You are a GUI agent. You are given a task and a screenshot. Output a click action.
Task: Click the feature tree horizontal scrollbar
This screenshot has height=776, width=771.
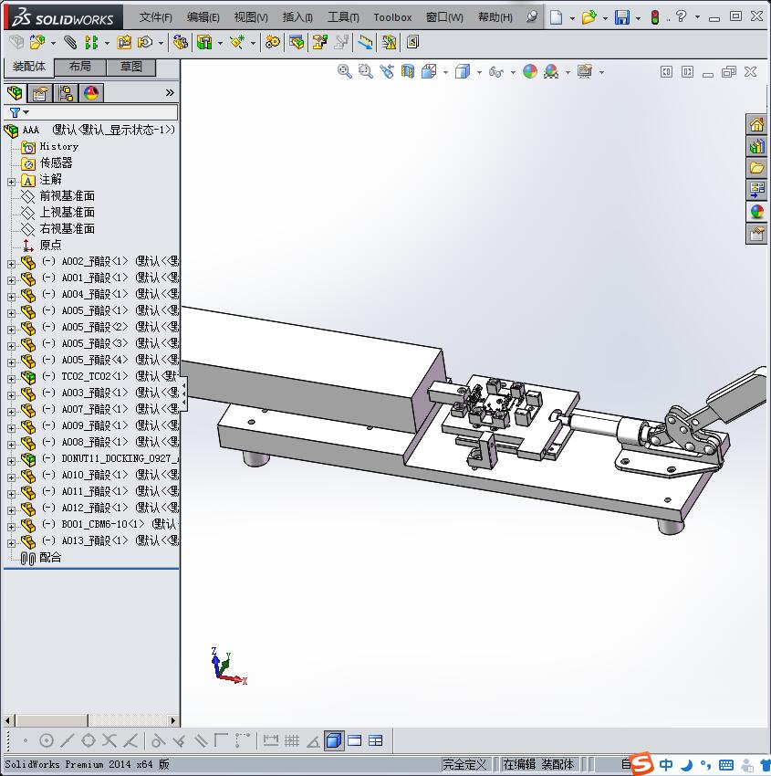click(x=90, y=720)
